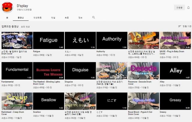
Task: Switch to the Videos tab
Action: 21,18
